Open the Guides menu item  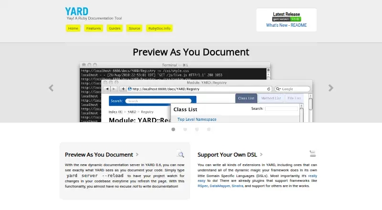tap(115, 28)
